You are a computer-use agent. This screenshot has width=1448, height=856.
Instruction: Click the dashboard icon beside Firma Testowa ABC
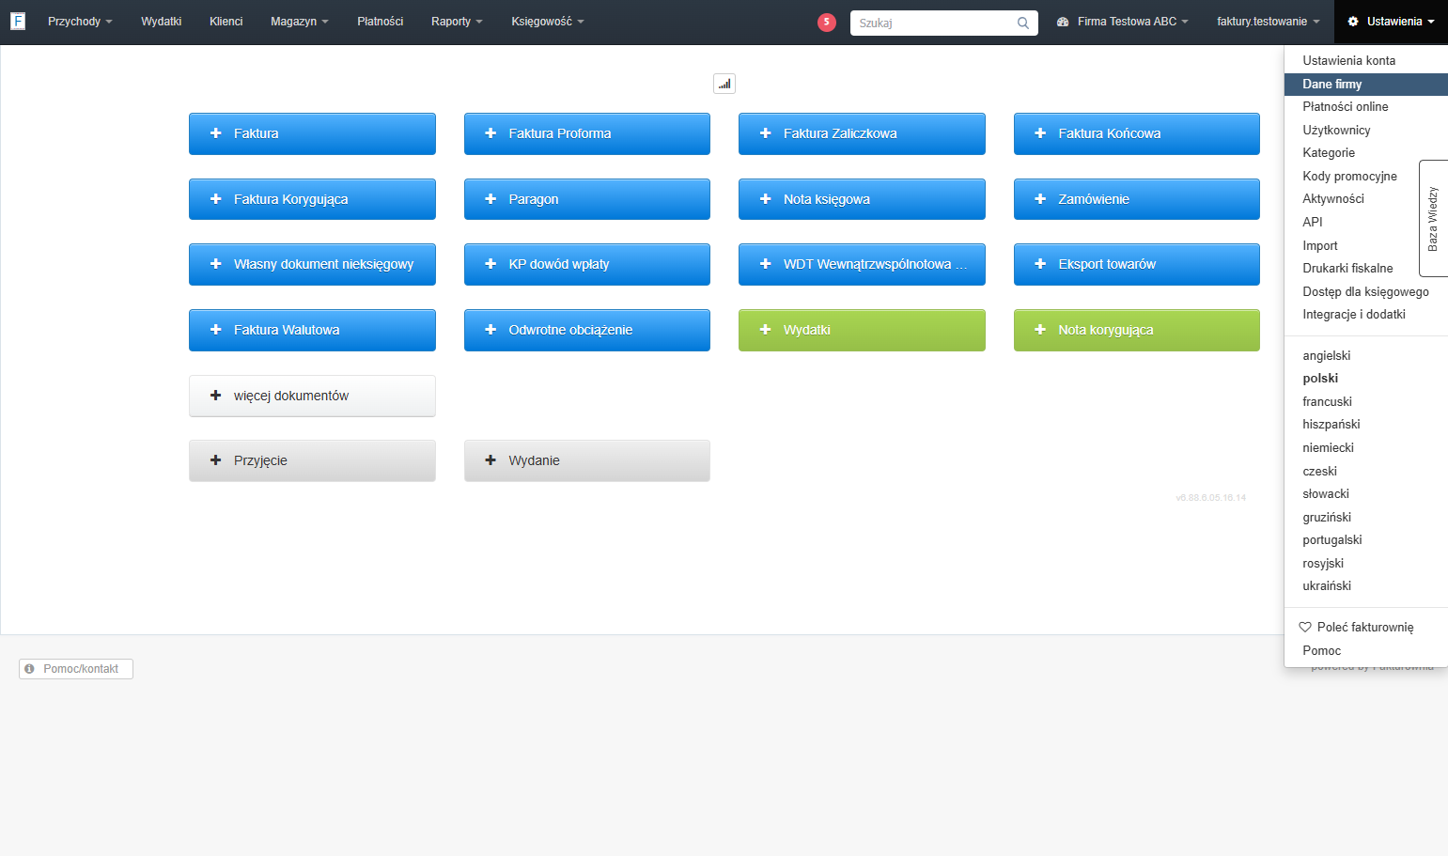pyautogui.click(x=1063, y=22)
